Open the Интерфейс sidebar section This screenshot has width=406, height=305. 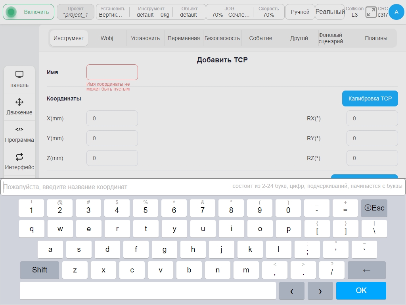19,162
